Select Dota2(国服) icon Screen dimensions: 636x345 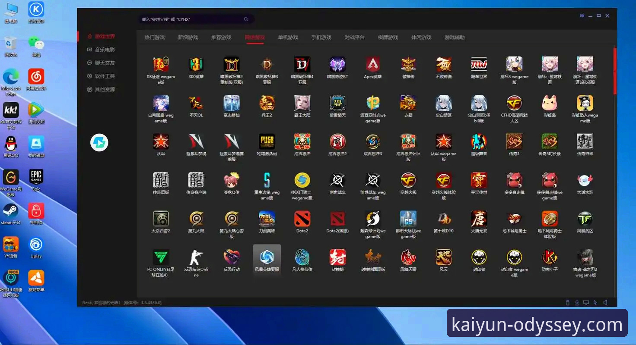click(x=337, y=219)
